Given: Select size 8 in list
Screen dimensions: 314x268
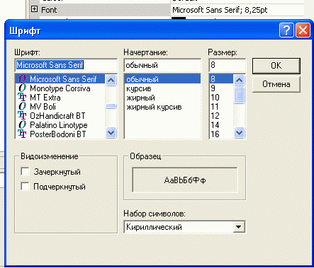Looking at the screenshot, I should coord(221,79).
